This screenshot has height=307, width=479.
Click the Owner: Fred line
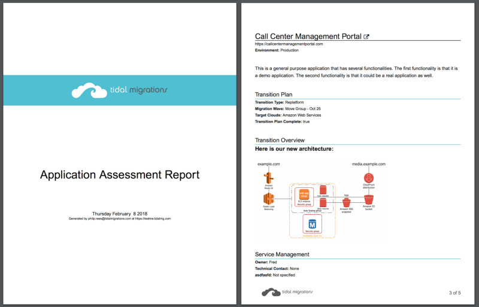tap(266, 262)
